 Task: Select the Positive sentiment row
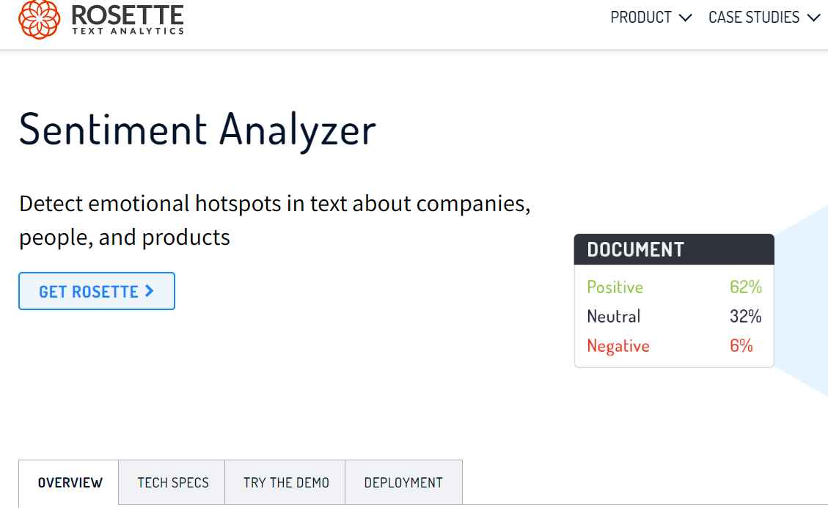click(x=674, y=287)
